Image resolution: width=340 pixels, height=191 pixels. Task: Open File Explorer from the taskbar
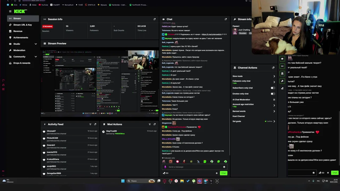(x=182, y=181)
